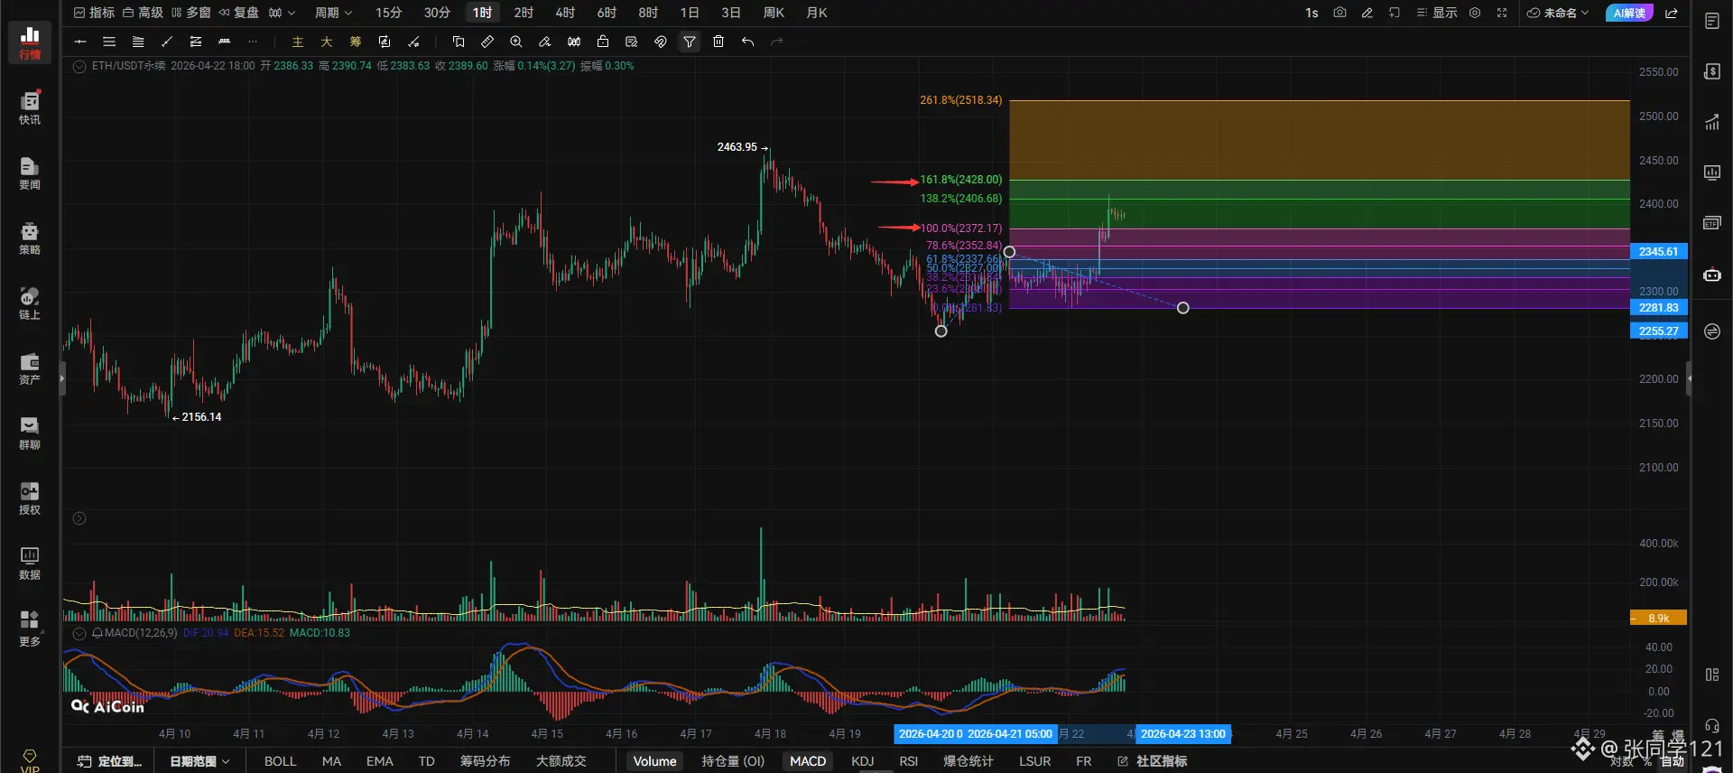This screenshot has height=773, width=1733.
Task: Select the horizontal line drawing tool
Action: (x=80, y=42)
